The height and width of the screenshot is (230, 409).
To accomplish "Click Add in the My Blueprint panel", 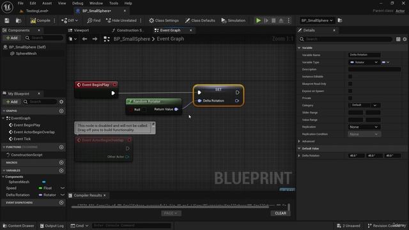I will point(12,102).
